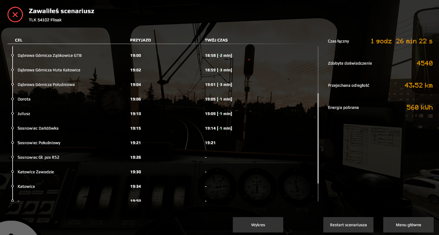
Task: Click your time 19:01 [-3 min]
Action: pos(219,85)
